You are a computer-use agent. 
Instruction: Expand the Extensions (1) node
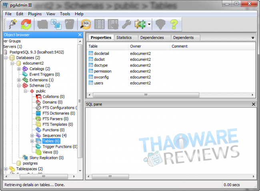(x=19, y=80)
